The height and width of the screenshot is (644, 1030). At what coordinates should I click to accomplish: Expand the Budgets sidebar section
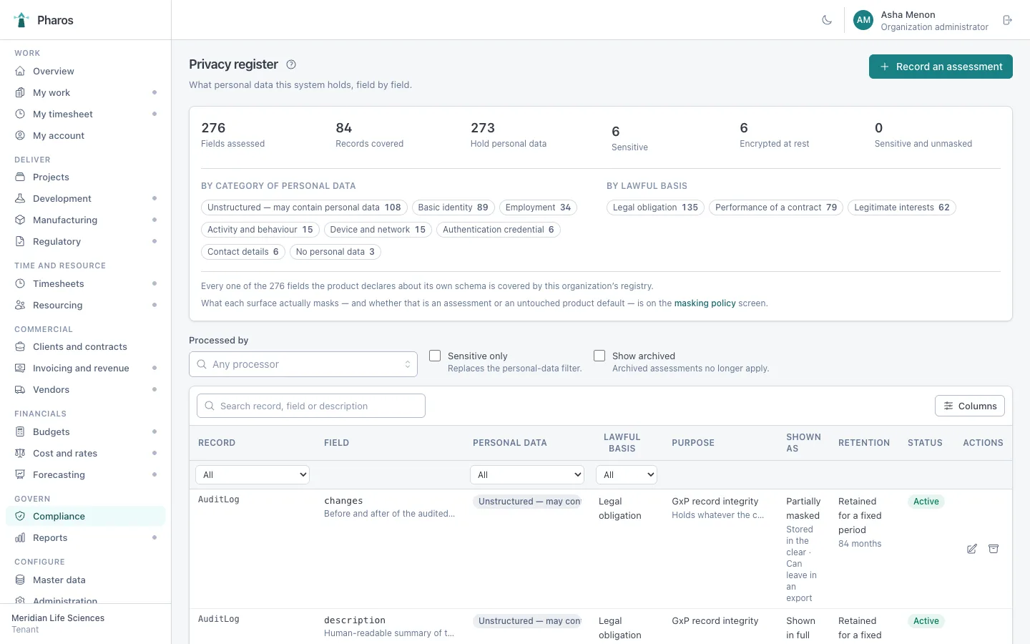[x=154, y=431]
